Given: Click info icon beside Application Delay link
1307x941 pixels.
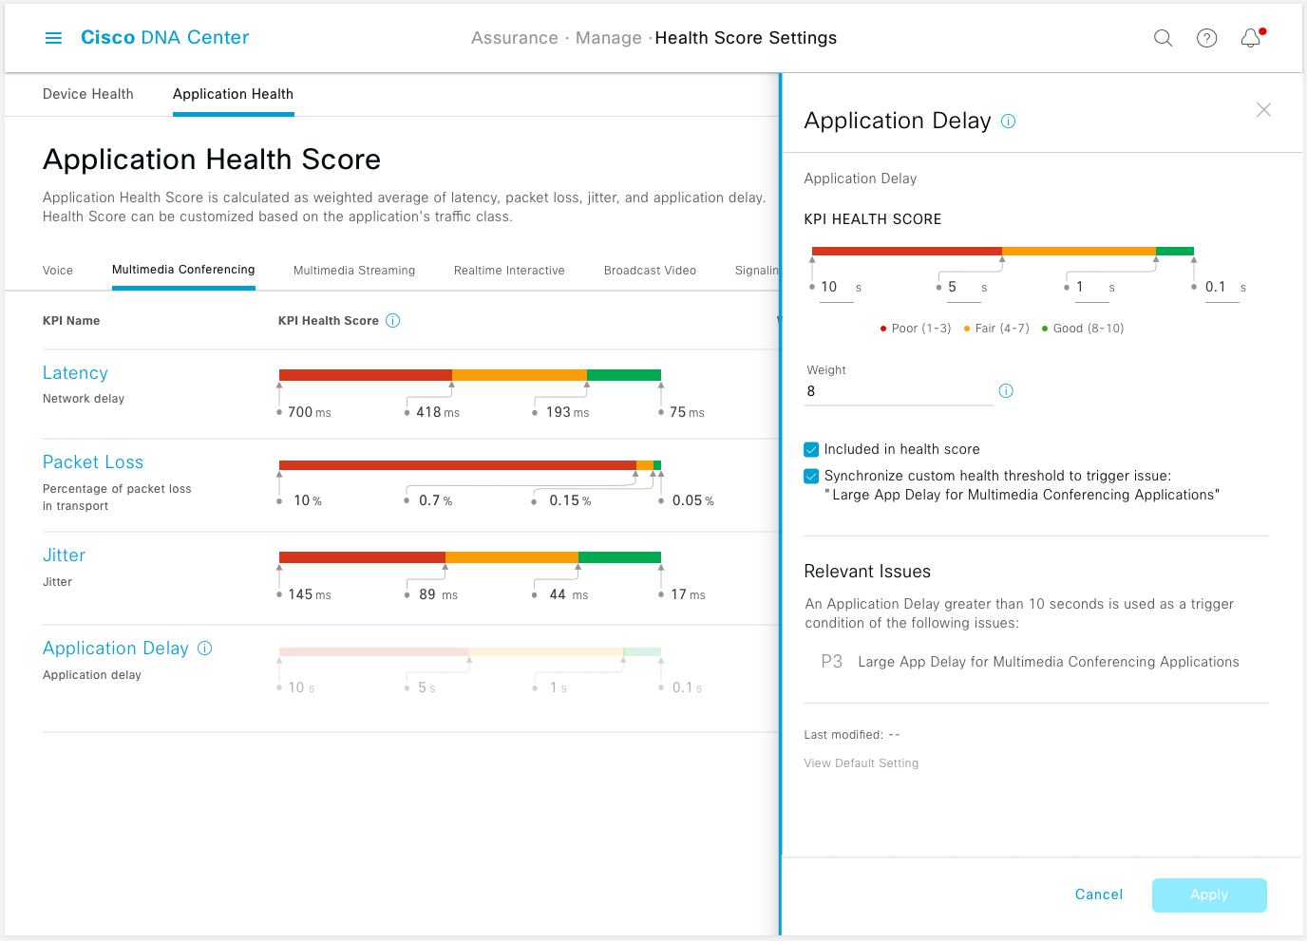Looking at the screenshot, I should pos(204,648).
